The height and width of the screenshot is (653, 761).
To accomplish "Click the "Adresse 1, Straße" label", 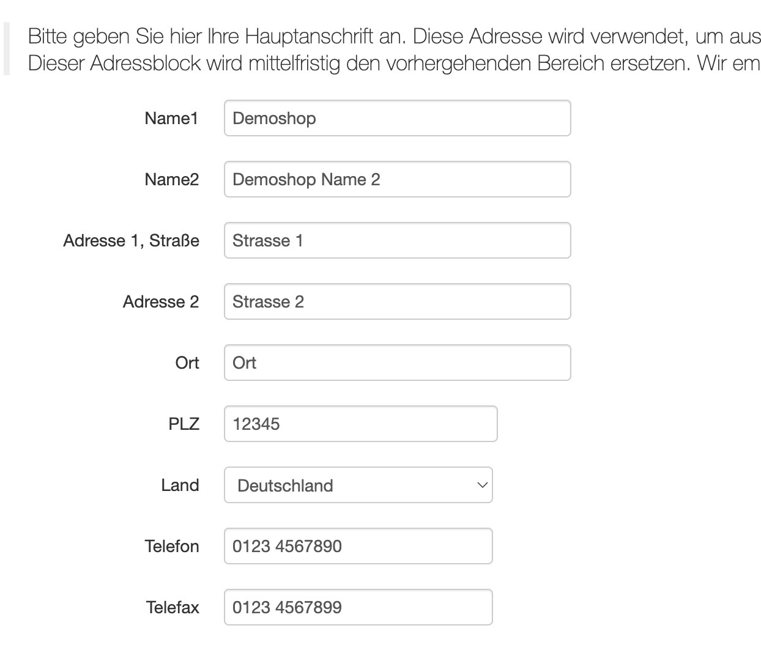I will [x=131, y=240].
